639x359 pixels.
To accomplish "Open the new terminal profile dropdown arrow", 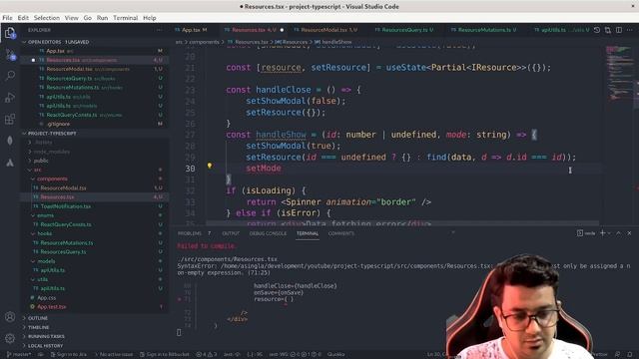I will 609,233.
